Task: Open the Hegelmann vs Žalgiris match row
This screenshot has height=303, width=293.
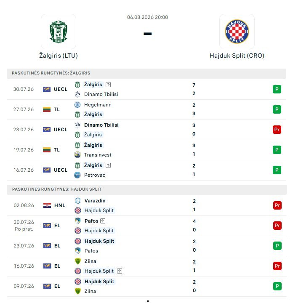Action: pos(146,109)
